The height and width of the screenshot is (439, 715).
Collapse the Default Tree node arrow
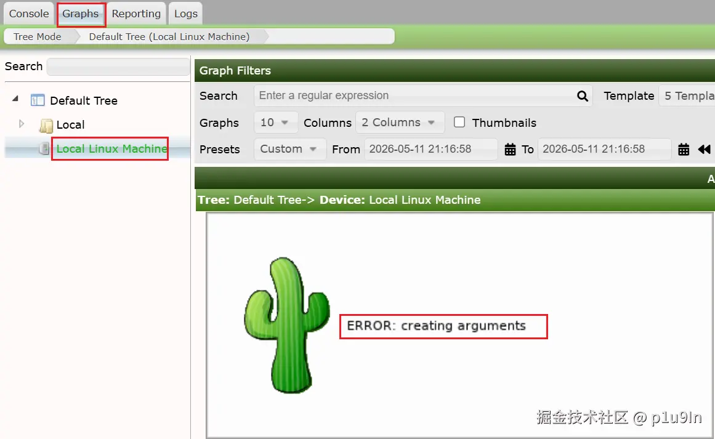pos(15,99)
